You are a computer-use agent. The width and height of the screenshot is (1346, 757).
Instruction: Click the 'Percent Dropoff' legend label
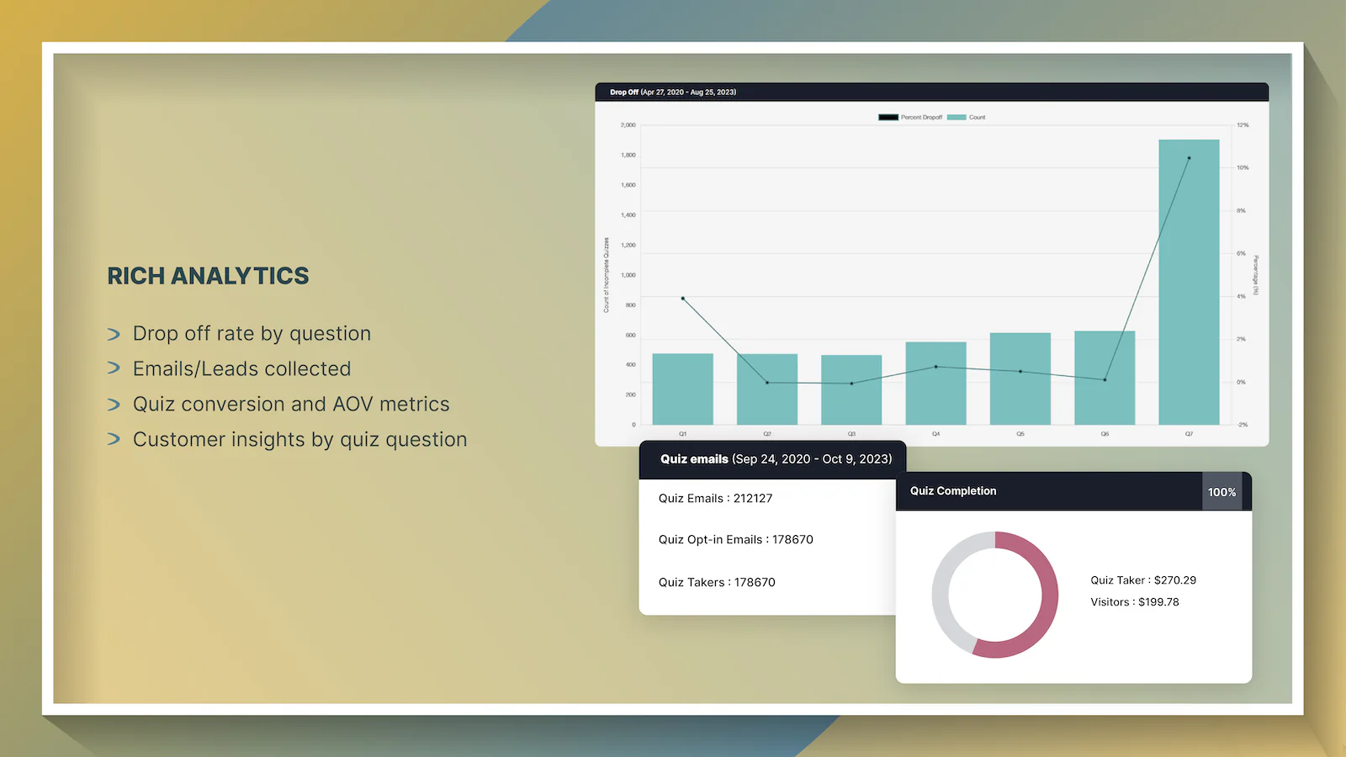tap(921, 118)
